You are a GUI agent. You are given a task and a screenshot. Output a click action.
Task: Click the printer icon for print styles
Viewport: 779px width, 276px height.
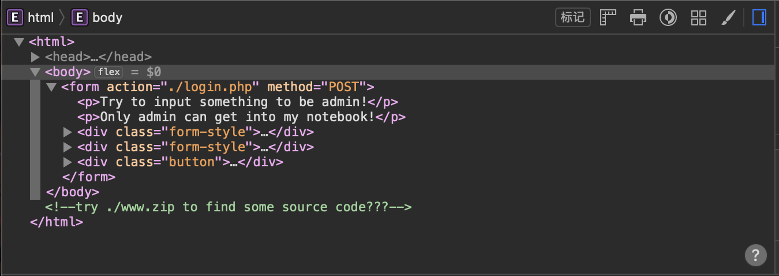click(x=638, y=17)
